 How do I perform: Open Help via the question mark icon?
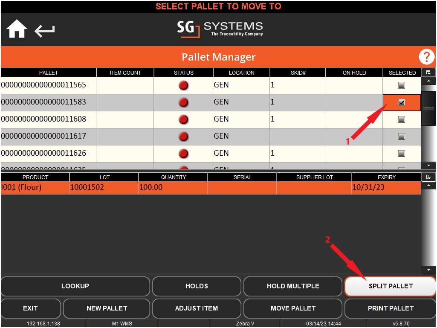tap(426, 57)
